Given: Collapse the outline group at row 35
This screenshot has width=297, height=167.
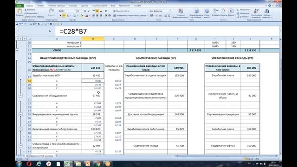Looking at the screenshot, I should coord(20,114).
